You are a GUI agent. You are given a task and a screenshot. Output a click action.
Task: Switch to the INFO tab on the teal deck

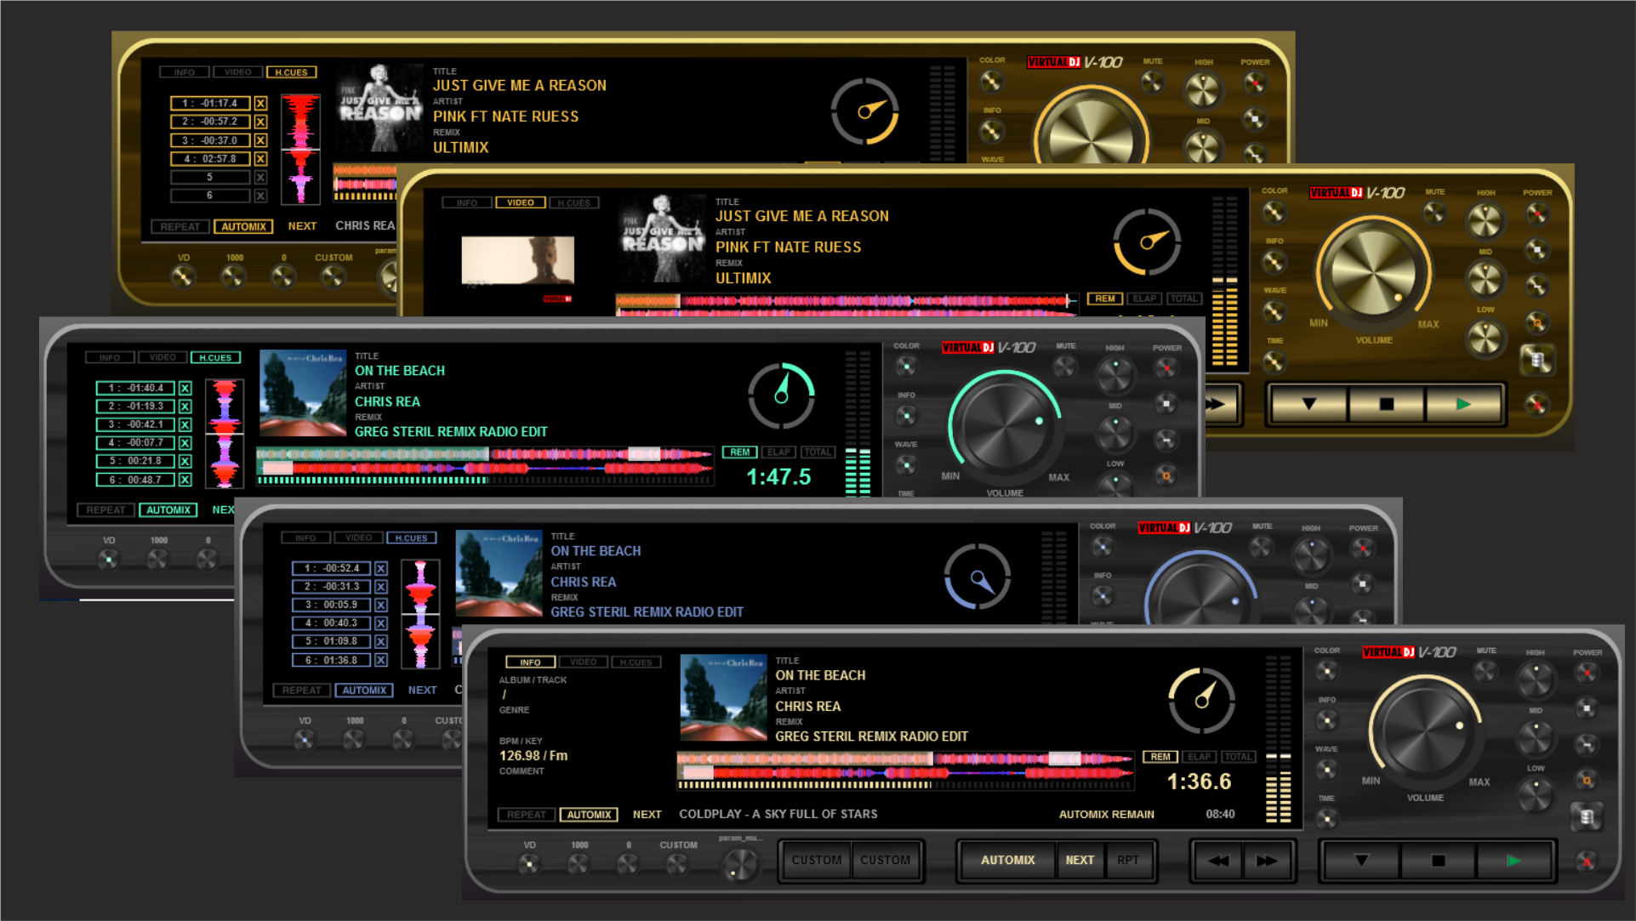[x=110, y=358]
